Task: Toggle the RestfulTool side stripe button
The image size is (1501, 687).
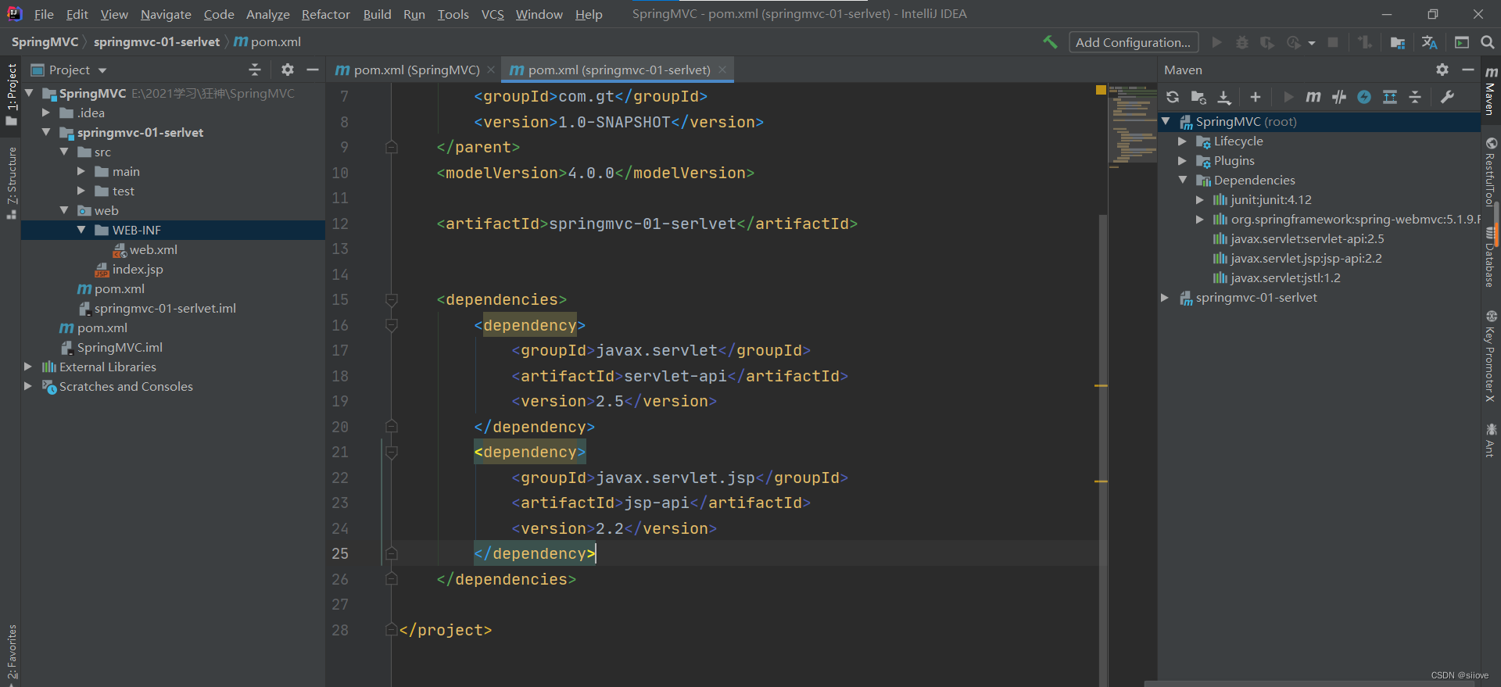Action: pyautogui.click(x=1491, y=172)
